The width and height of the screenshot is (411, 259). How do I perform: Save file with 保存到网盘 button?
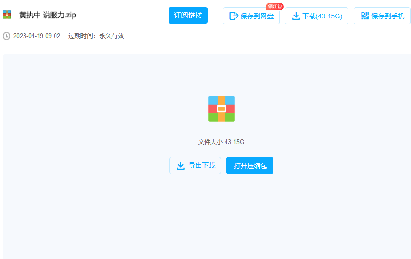point(251,16)
